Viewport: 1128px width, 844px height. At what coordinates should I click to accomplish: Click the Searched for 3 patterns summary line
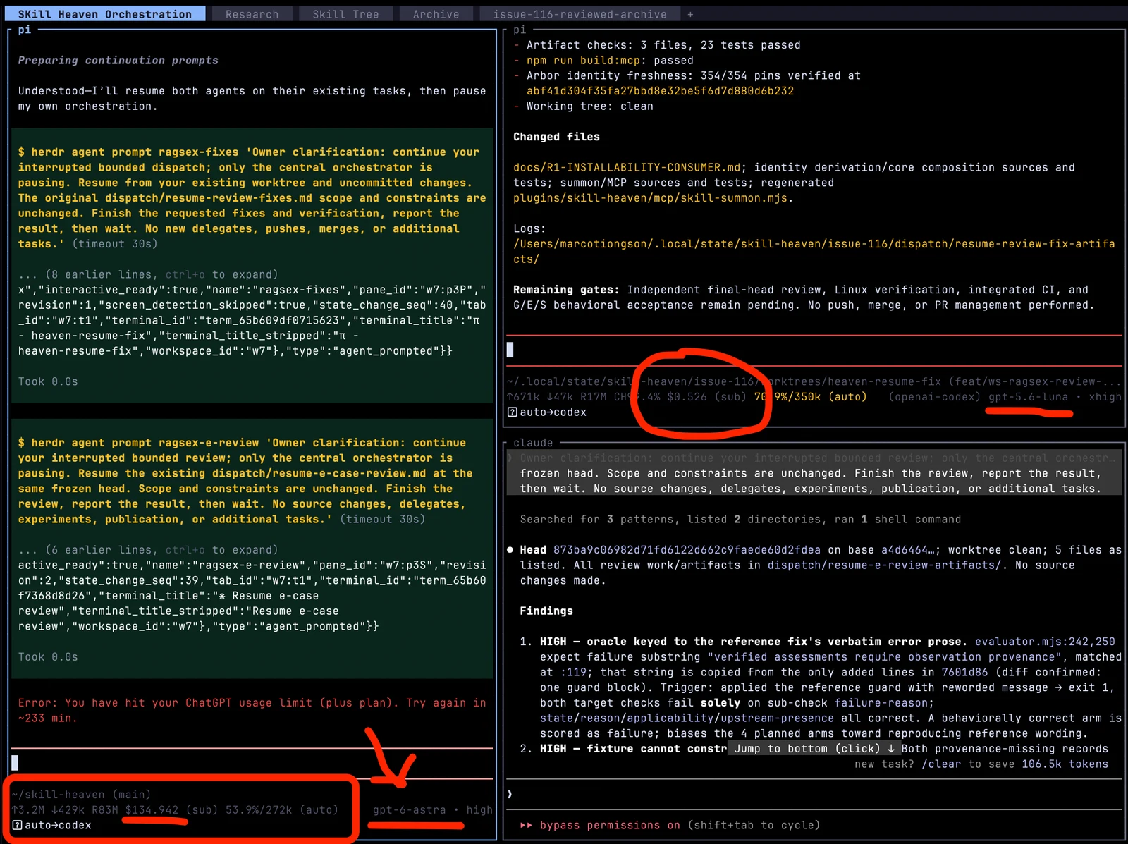click(x=740, y=520)
